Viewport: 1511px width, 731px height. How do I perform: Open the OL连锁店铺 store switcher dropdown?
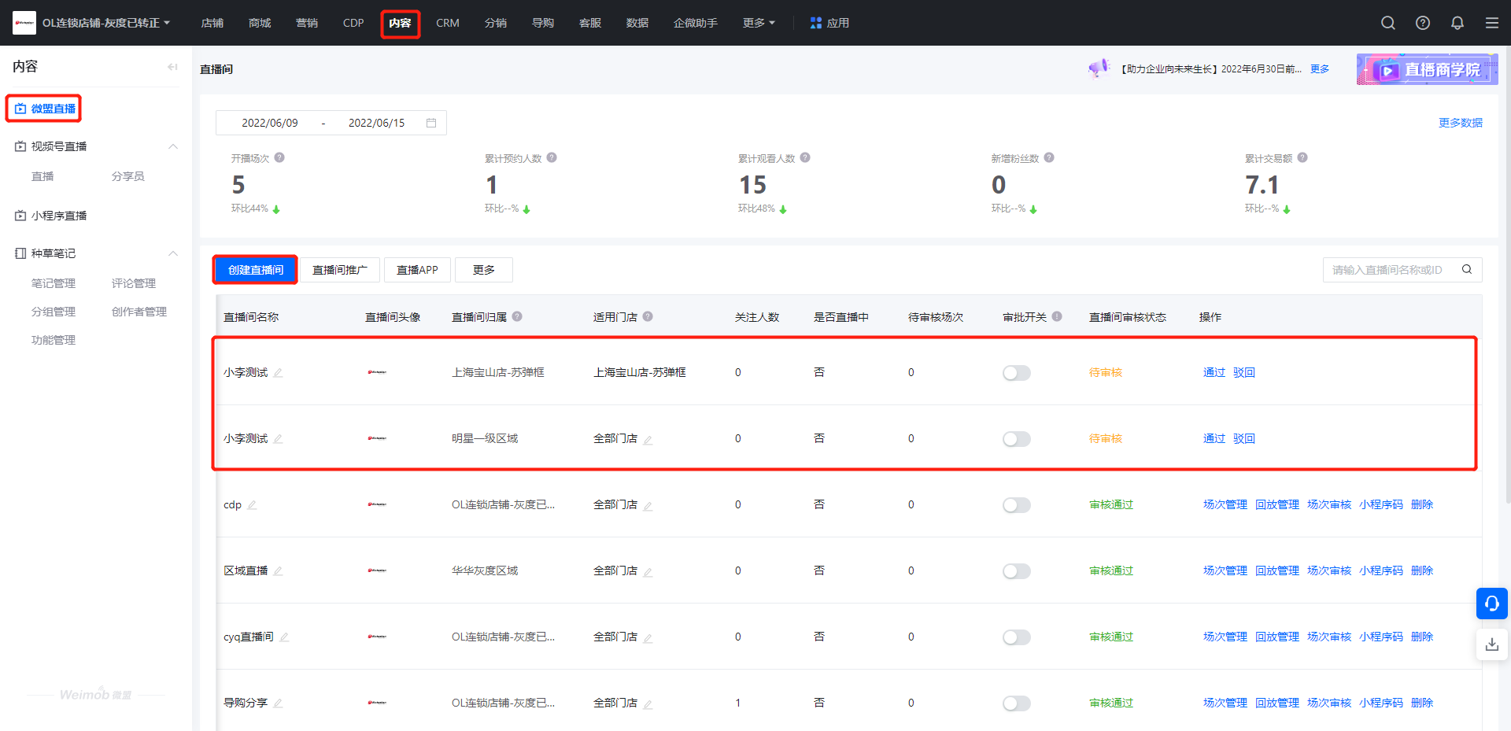tap(106, 23)
